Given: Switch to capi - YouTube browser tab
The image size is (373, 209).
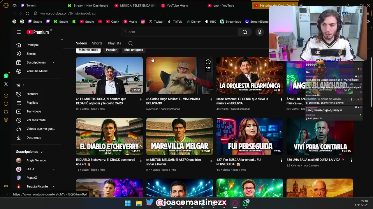Looking at the screenshot, I should pyautogui.click(x=224, y=6).
